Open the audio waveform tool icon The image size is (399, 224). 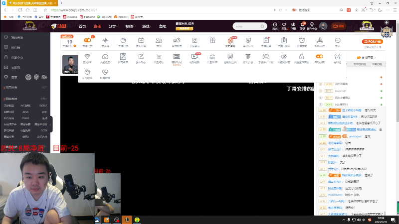click(105, 40)
